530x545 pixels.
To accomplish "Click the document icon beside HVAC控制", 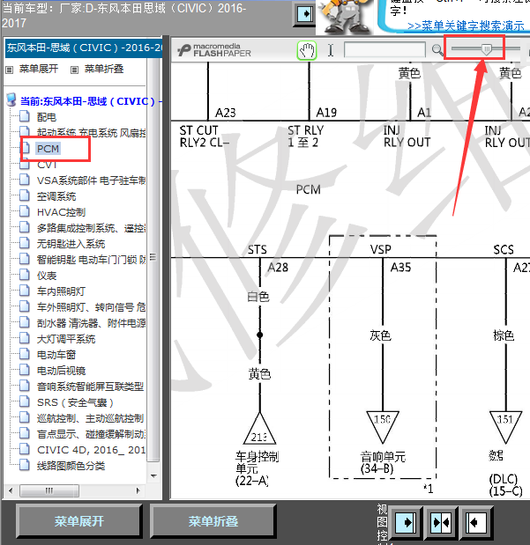I will tap(25, 211).
